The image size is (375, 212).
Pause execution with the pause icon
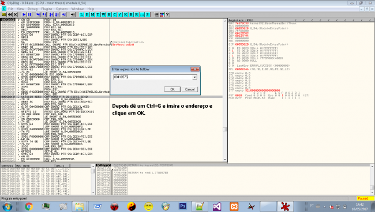tap(29, 14)
